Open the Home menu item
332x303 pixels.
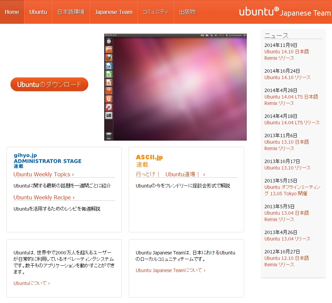coord(12,12)
